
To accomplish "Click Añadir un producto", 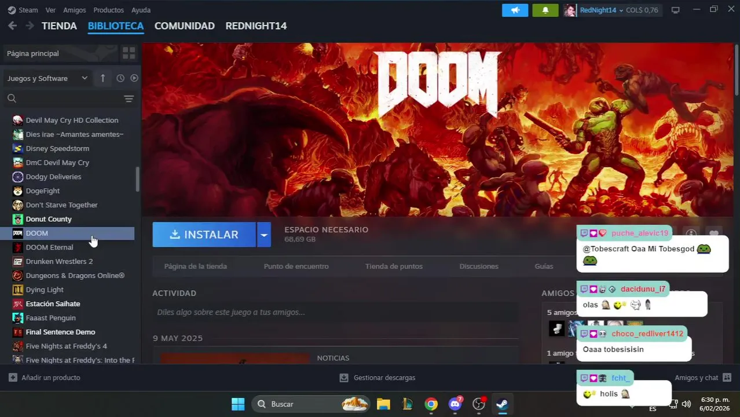I will 45,378.
